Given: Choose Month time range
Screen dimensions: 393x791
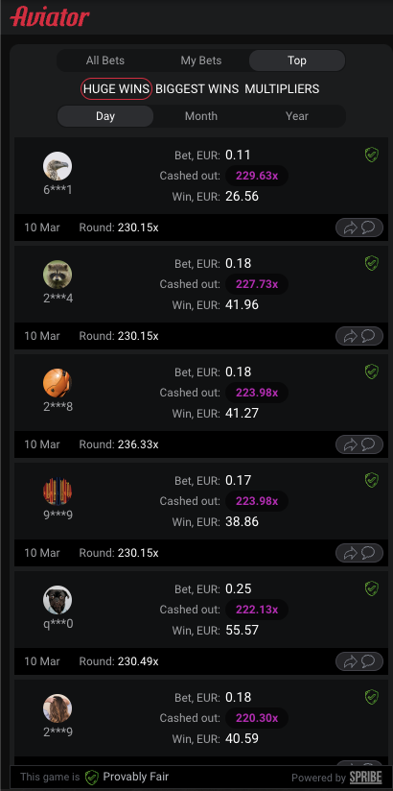Looking at the screenshot, I should tap(201, 116).
